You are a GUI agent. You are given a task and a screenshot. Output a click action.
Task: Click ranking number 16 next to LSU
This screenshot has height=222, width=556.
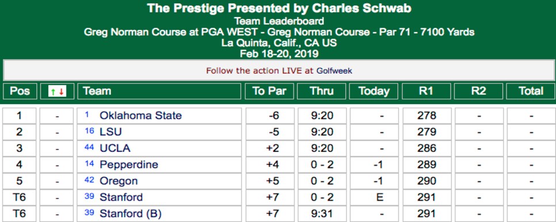tap(89, 131)
